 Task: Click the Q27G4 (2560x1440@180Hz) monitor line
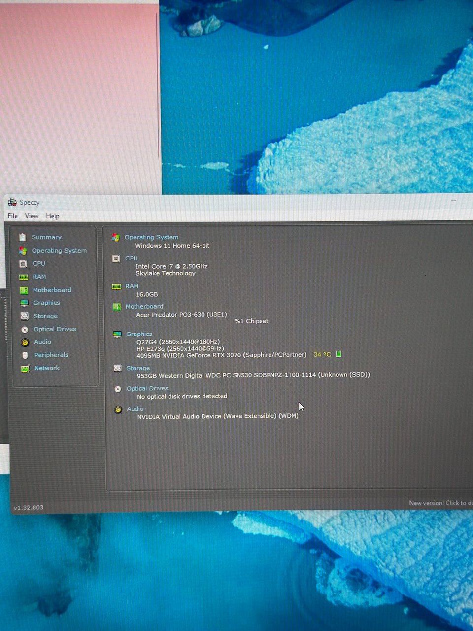pos(178,342)
